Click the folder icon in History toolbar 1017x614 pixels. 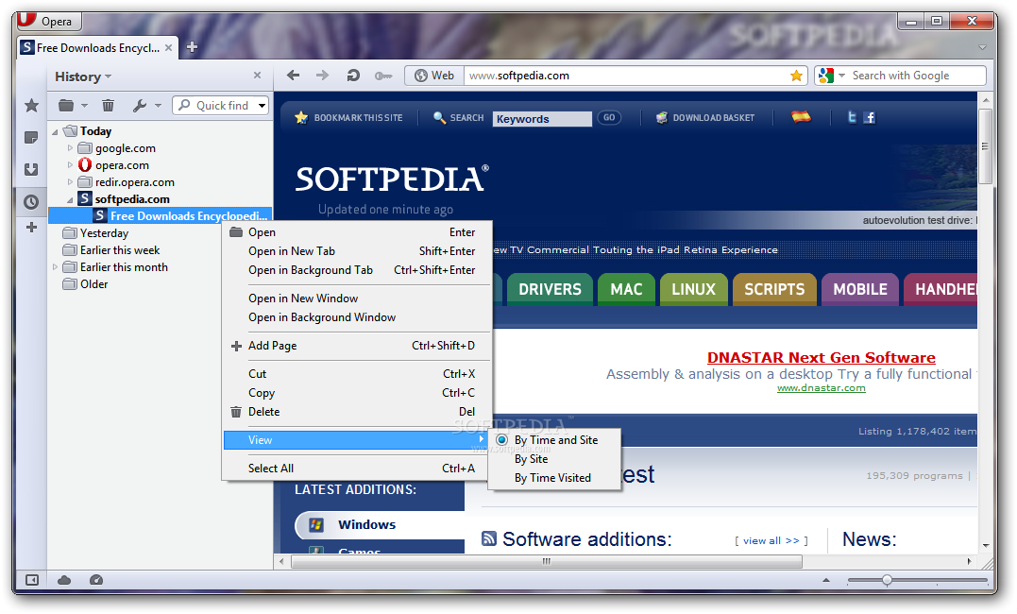(x=66, y=105)
